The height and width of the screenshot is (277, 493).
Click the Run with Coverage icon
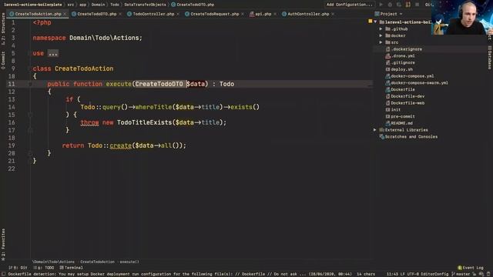point(399,5)
